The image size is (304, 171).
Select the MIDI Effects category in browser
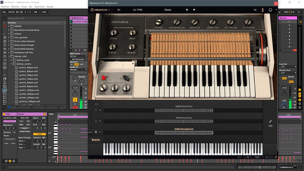coord(5,52)
